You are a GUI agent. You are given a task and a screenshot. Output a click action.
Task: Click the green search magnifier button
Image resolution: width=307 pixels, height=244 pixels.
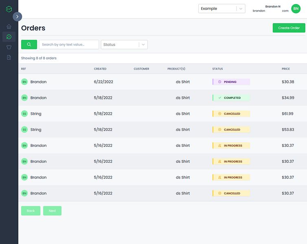(x=29, y=45)
